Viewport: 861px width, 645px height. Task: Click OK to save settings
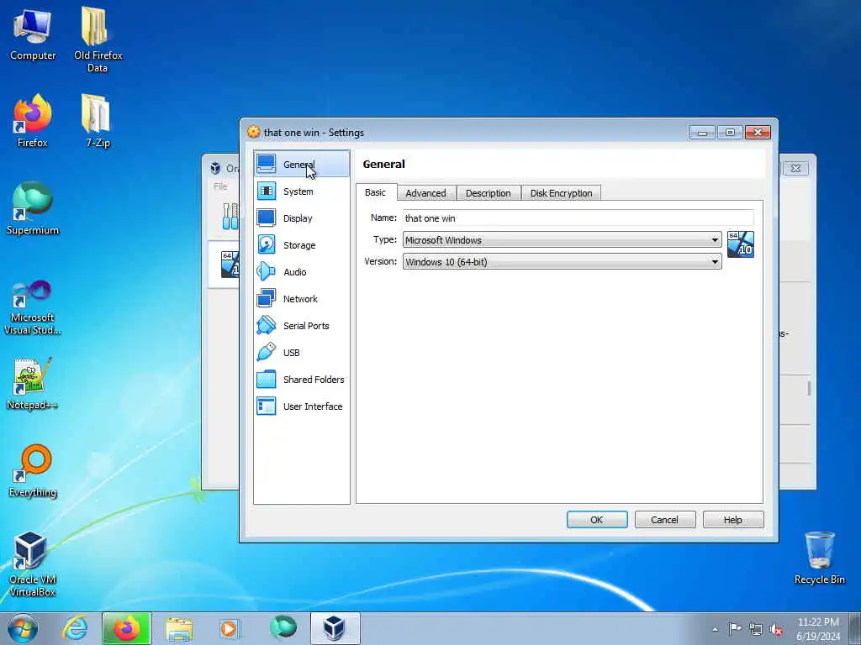[597, 519]
